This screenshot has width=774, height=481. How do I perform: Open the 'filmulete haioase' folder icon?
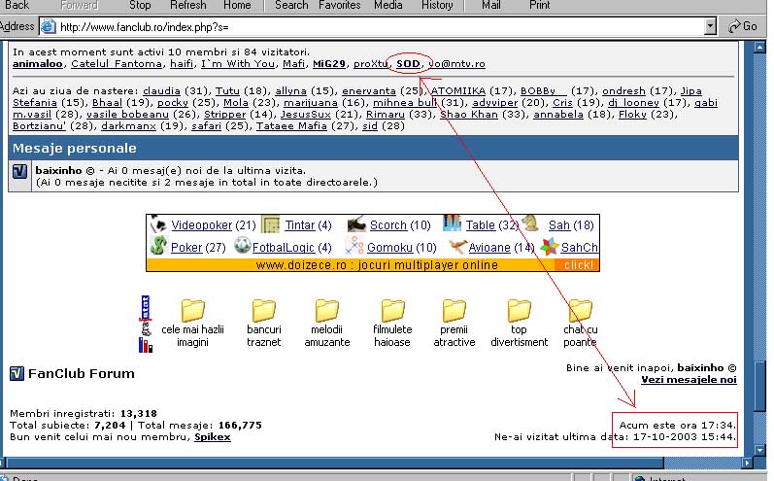392,311
